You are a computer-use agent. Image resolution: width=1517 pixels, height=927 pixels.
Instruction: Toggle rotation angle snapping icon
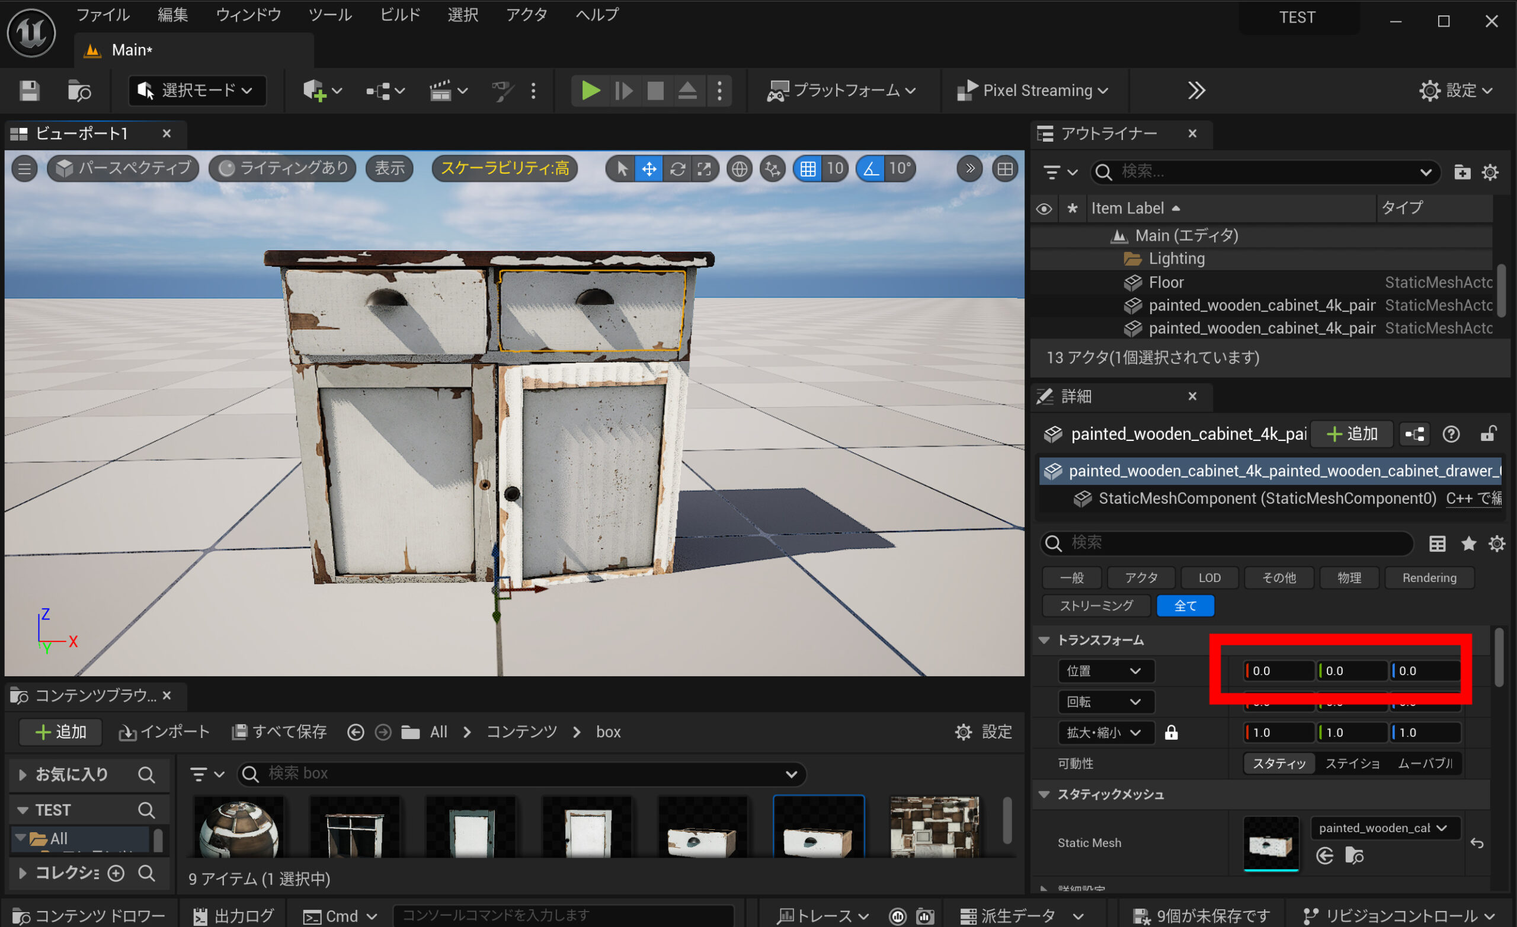[870, 169]
